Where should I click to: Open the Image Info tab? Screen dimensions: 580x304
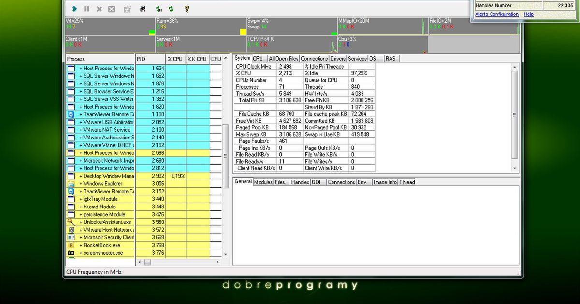(x=385, y=182)
